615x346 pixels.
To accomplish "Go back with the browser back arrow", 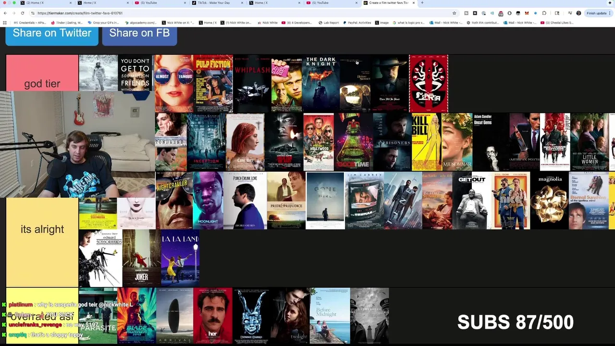I will [5, 13].
